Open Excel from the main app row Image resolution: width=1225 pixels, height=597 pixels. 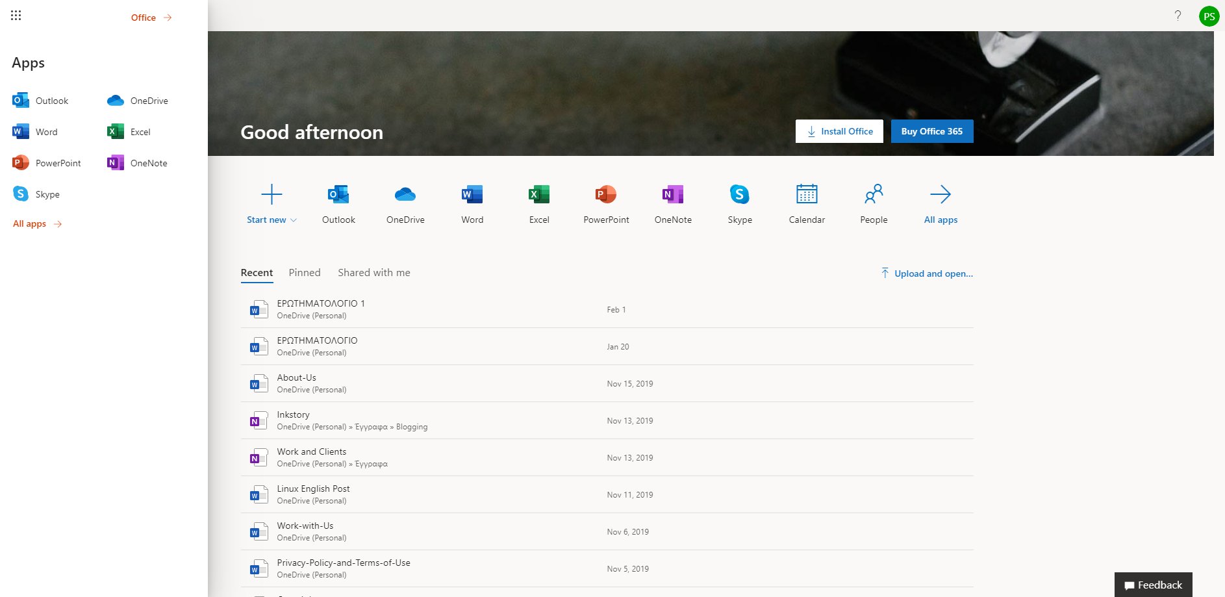point(539,195)
